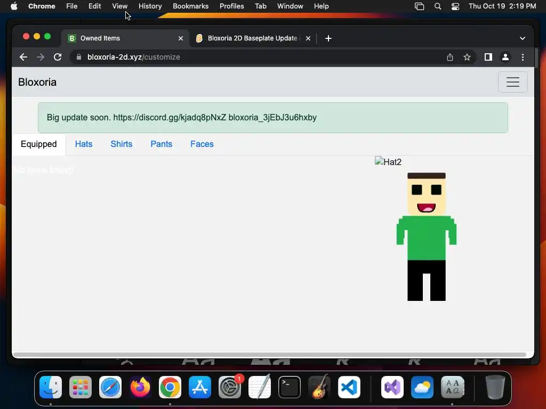Viewport: 546px width, 409px height.
Task: Close the Owned Items tab
Action: [x=181, y=38]
